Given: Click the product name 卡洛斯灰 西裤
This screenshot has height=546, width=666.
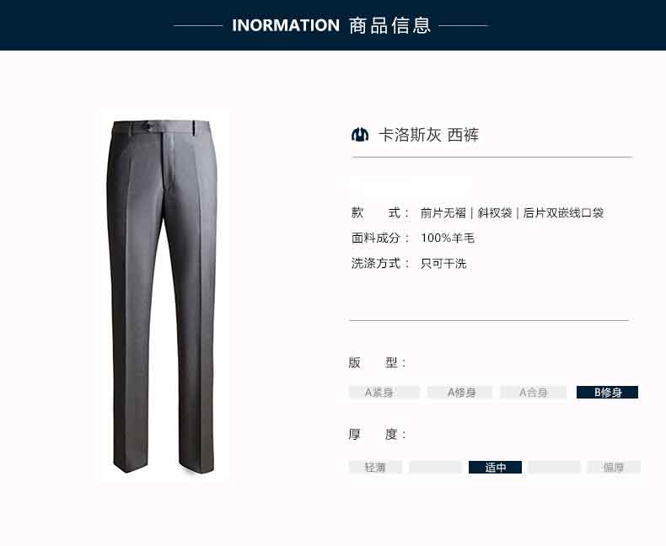Looking at the screenshot, I should [x=428, y=135].
